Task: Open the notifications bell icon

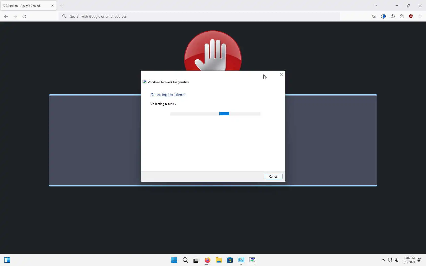Action: [x=419, y=260]
